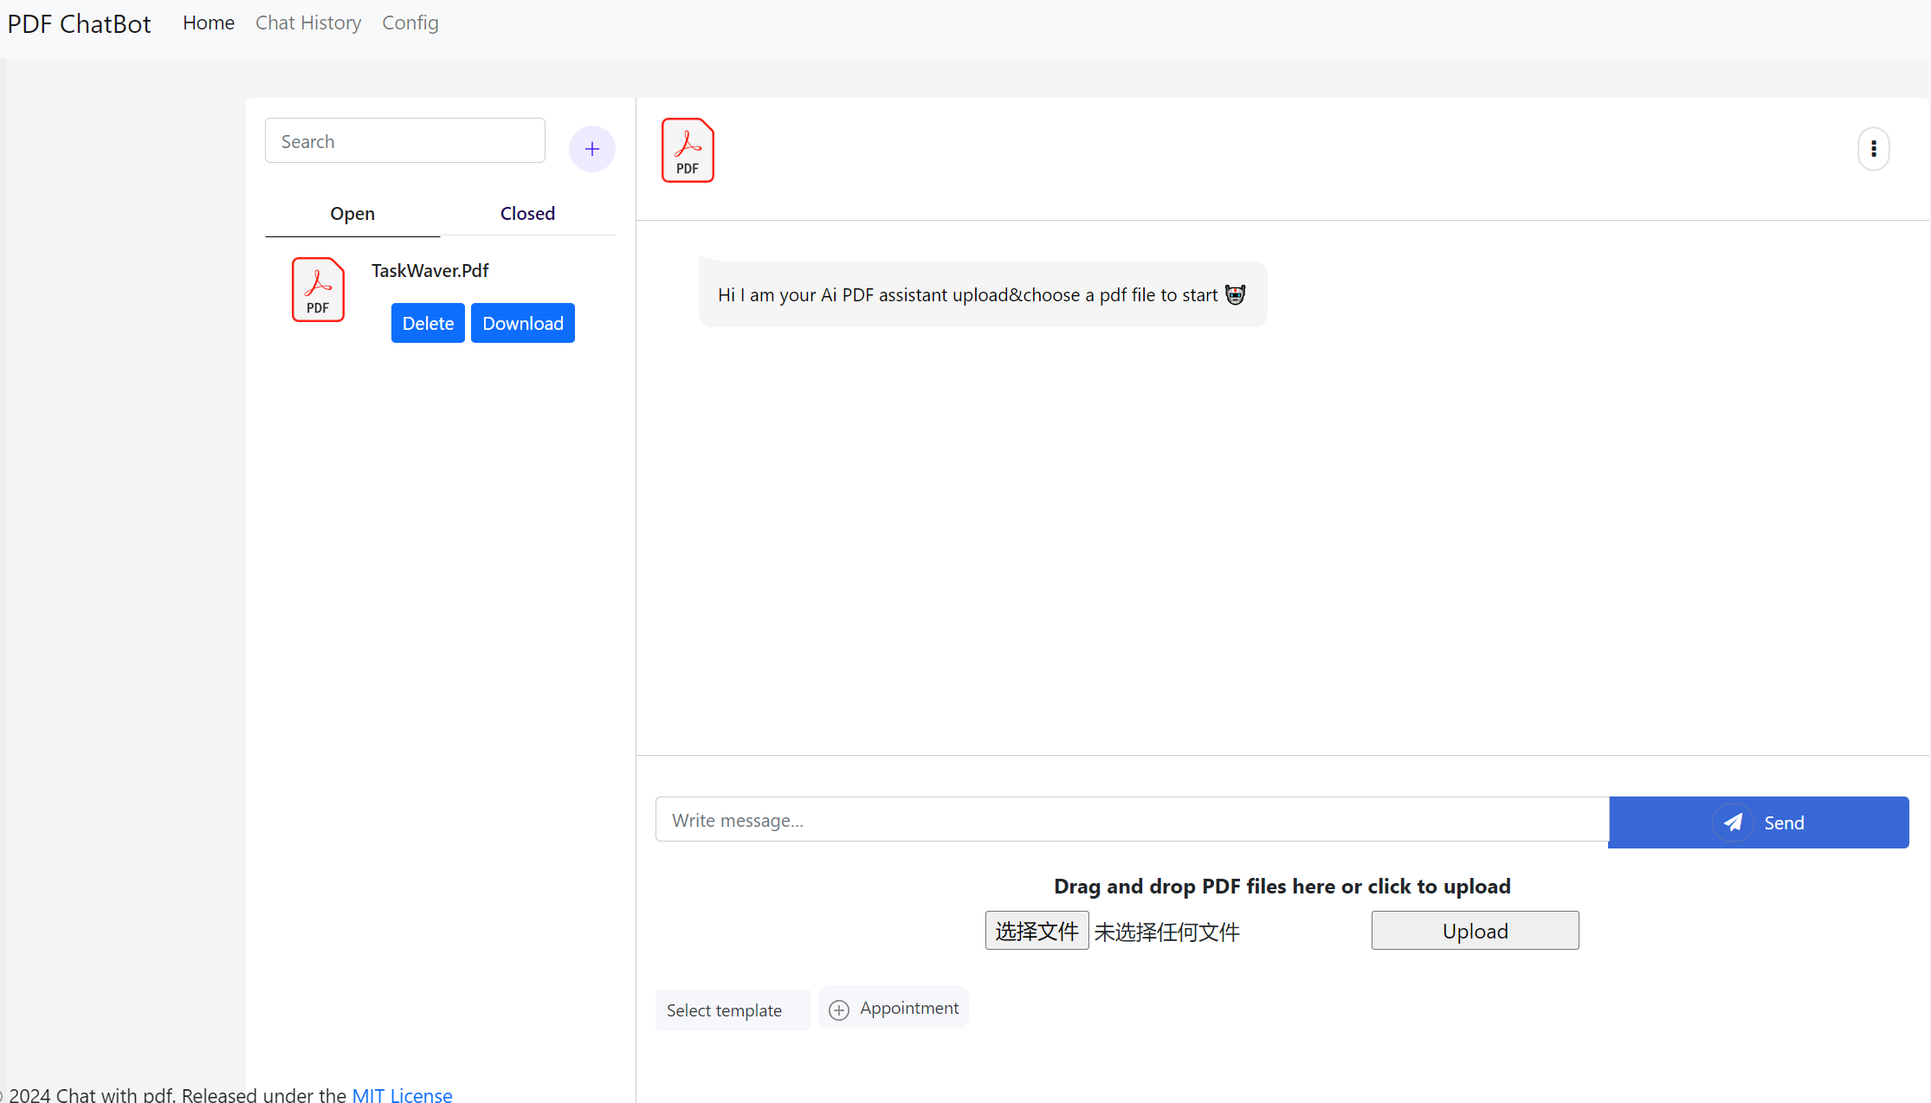This screenshot has height=1103, width=1931.
Task: Go to the Config page
Action: 410,23
